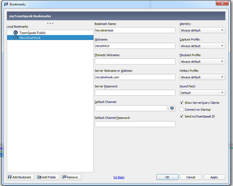
Task: Click the Default Channel Password field
Action: (x=135, y=124)
